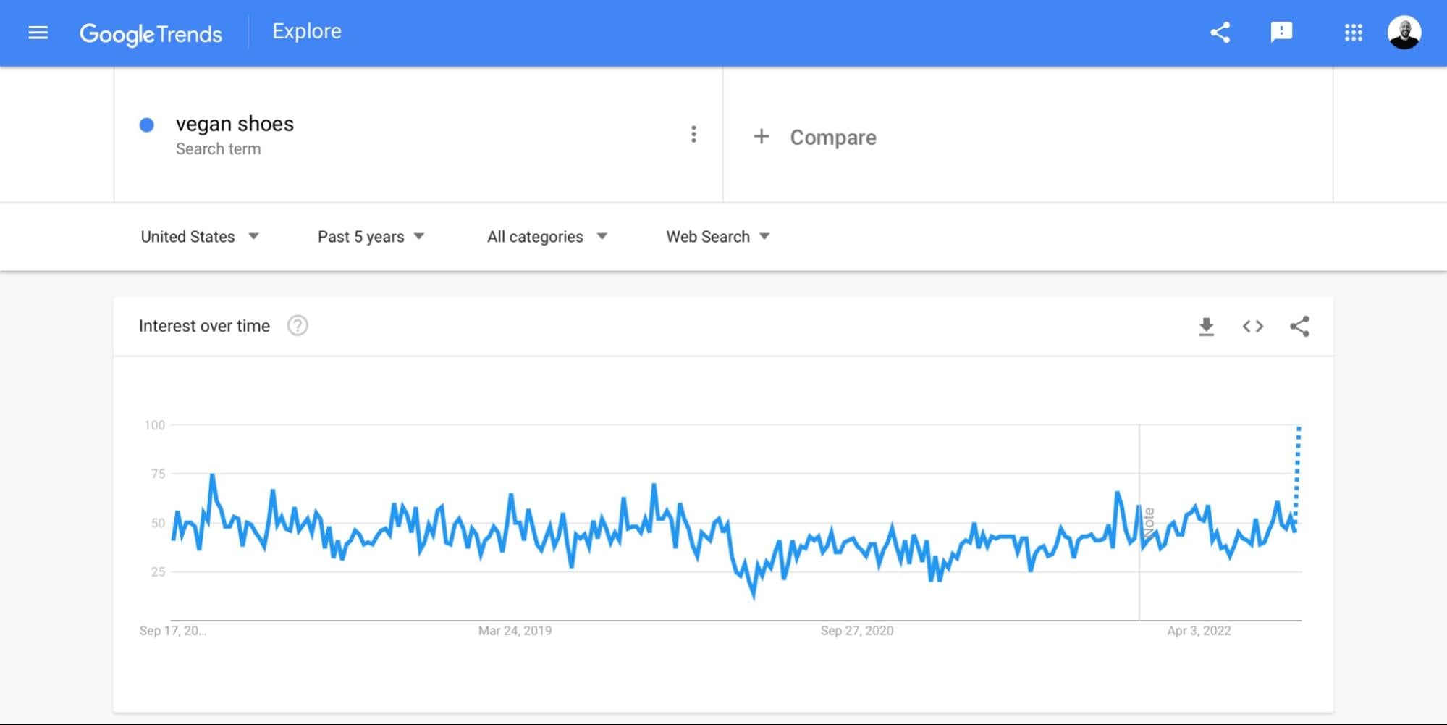Open the send feedback icon
Screen dimensions: 1447x725
(x=1281, y=32)
